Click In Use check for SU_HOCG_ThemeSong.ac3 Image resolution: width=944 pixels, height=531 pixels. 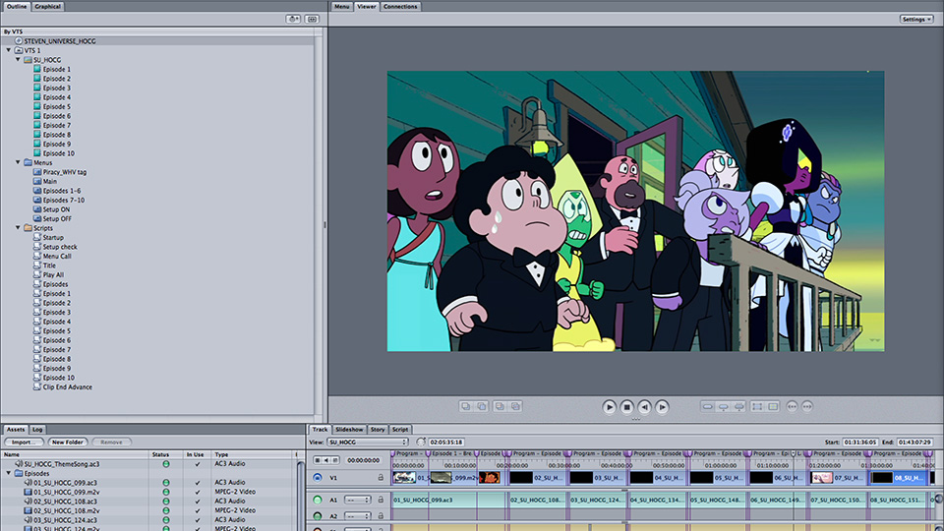(197, 464)
